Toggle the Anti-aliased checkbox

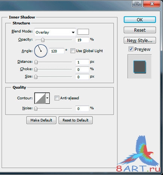coord(57,98)
